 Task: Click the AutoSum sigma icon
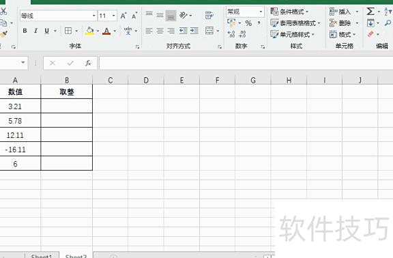(x=370, y=12)
